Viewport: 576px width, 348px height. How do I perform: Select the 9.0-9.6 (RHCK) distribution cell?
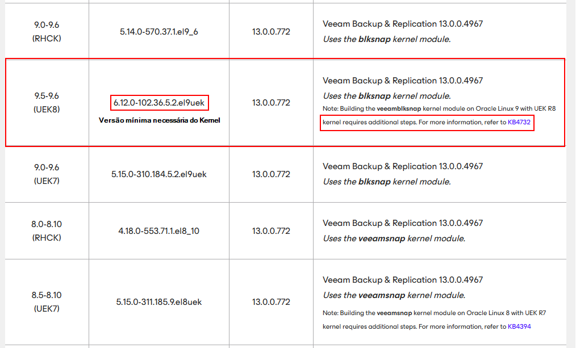[47, 32]
